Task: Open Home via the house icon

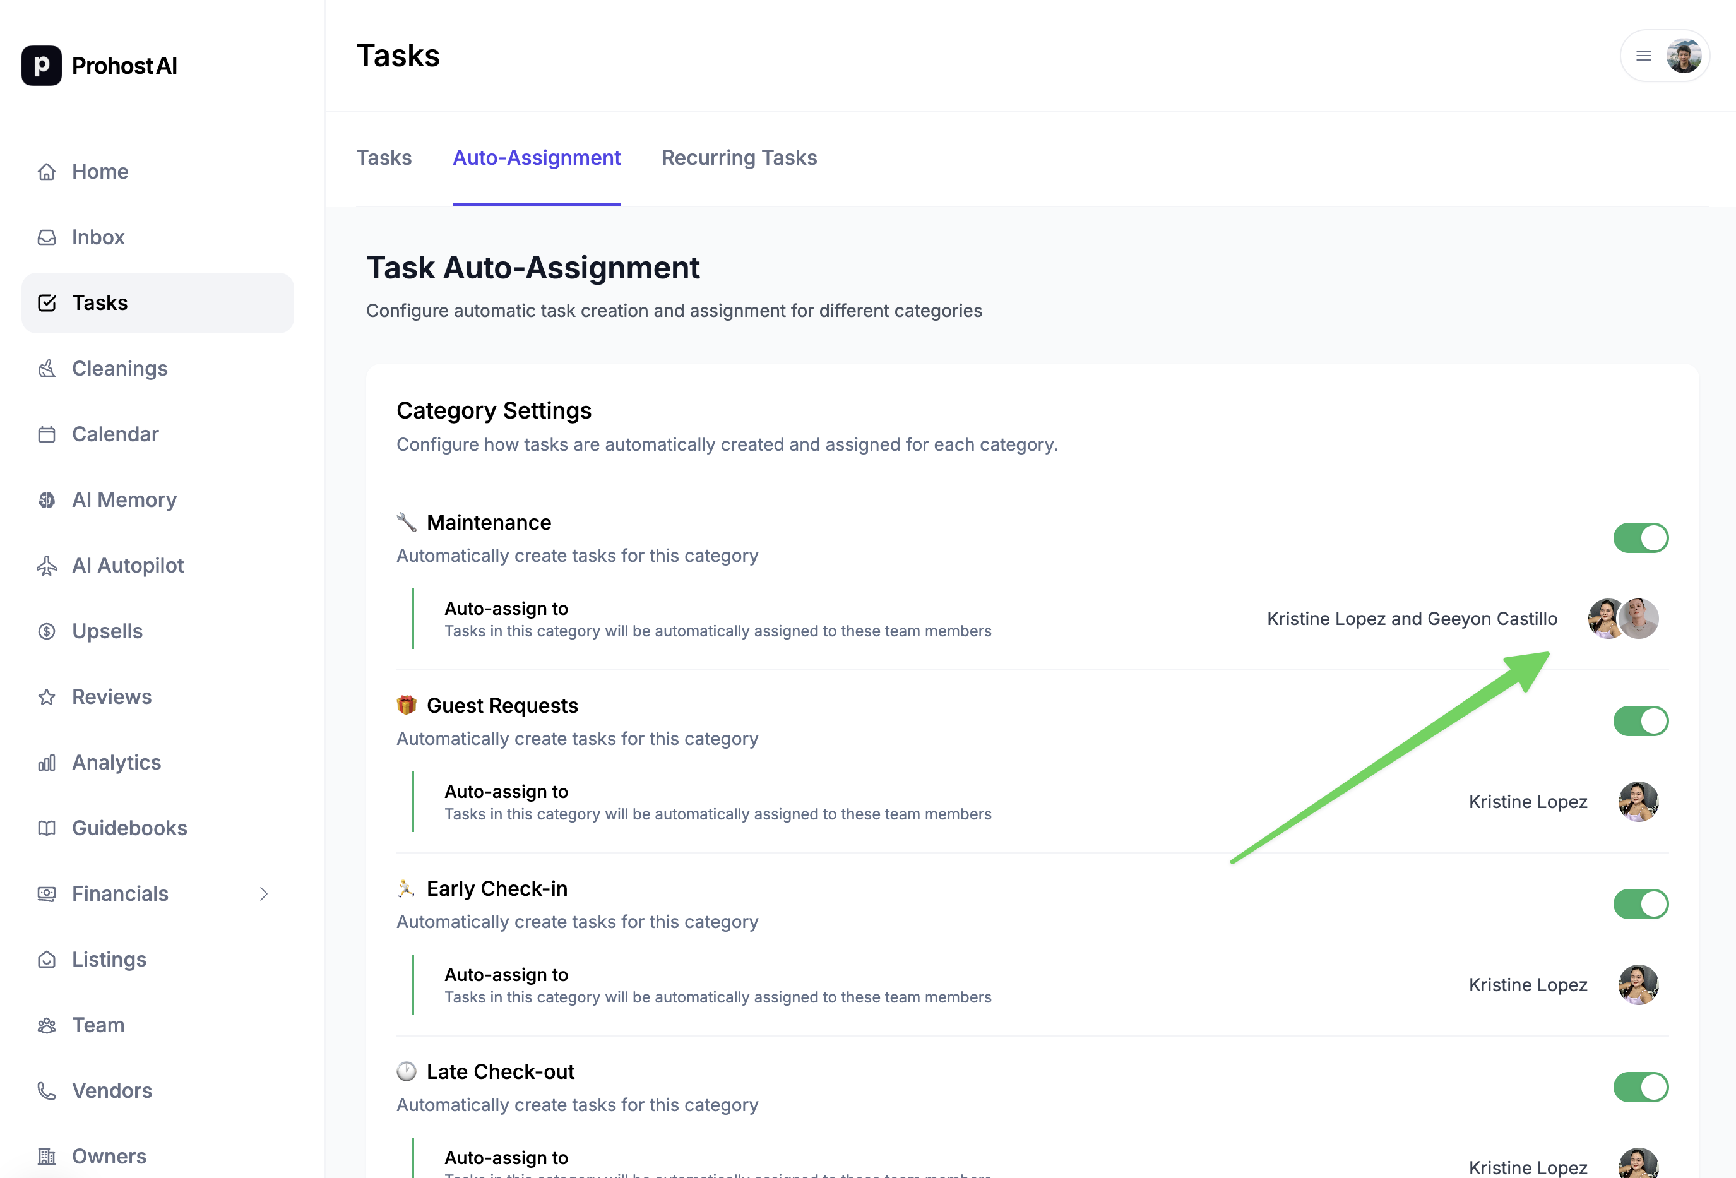Action: [x=46, y=172]
